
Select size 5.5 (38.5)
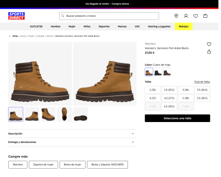(x=202, y=98)
